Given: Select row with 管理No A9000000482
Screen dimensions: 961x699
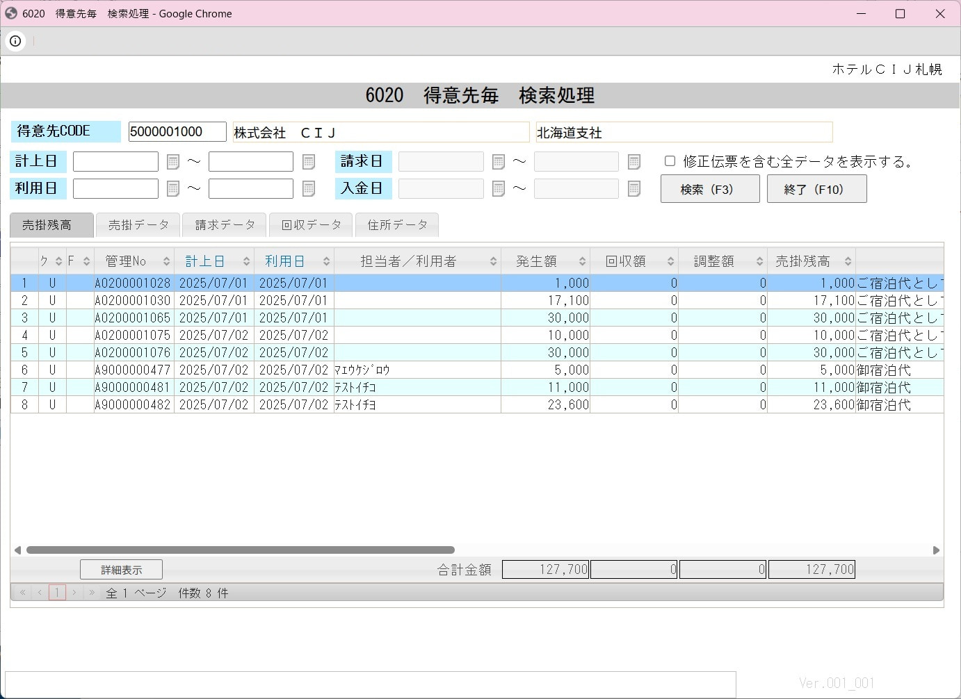Looking at the screenshot, I should tap(477, 404).
